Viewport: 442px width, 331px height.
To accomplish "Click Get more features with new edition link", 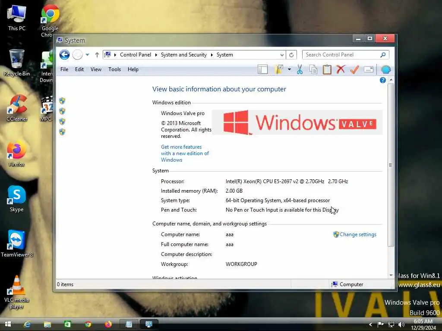I will pos(185,153).
